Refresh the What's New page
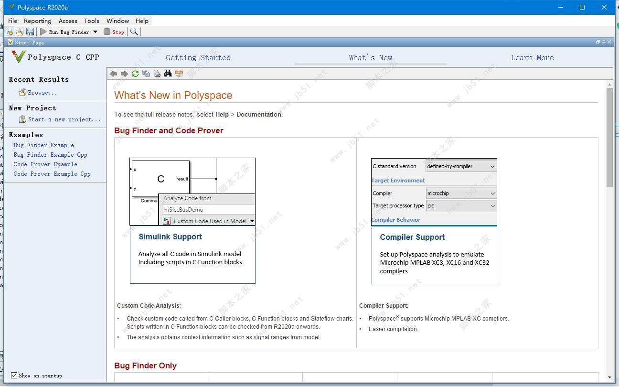The image size is (619, 387). [135, 73]
